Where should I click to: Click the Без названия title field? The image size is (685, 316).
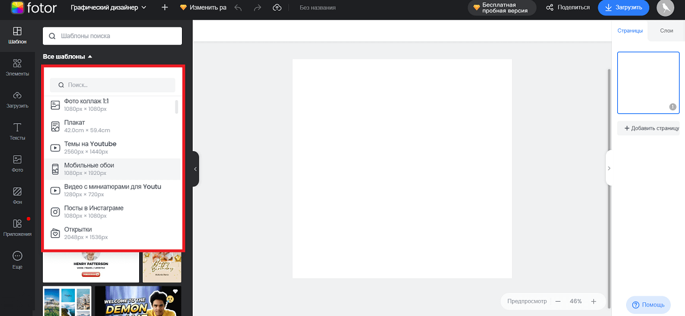[318, 7]
